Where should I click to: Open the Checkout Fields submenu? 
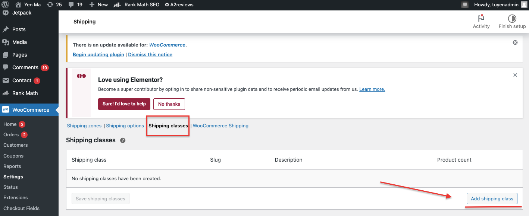pyautogui.click(x=21, y=208)
